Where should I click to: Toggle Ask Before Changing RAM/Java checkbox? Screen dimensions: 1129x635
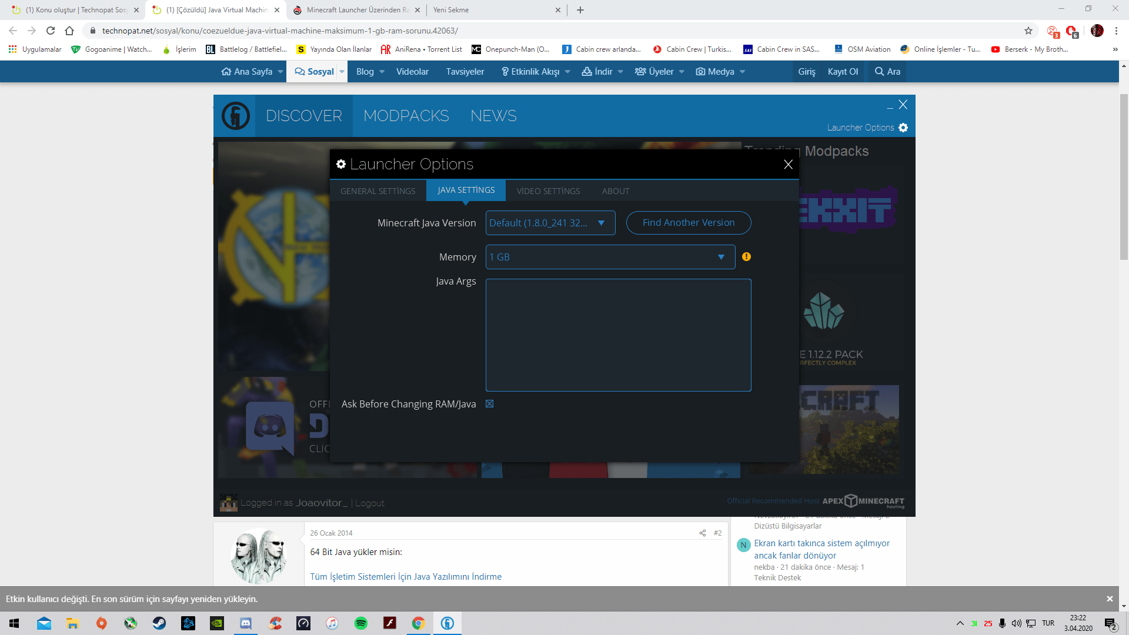click(489, 404)
